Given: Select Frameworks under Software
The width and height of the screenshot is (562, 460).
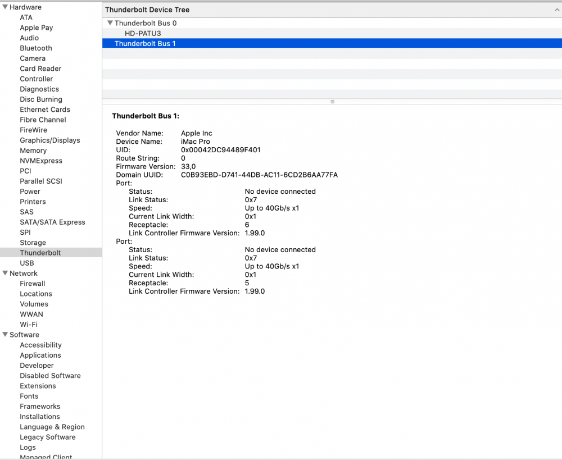Looking at the screenshot, I should click(40, 406).
